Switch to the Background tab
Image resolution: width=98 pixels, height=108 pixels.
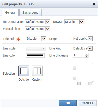click(30, 13)
